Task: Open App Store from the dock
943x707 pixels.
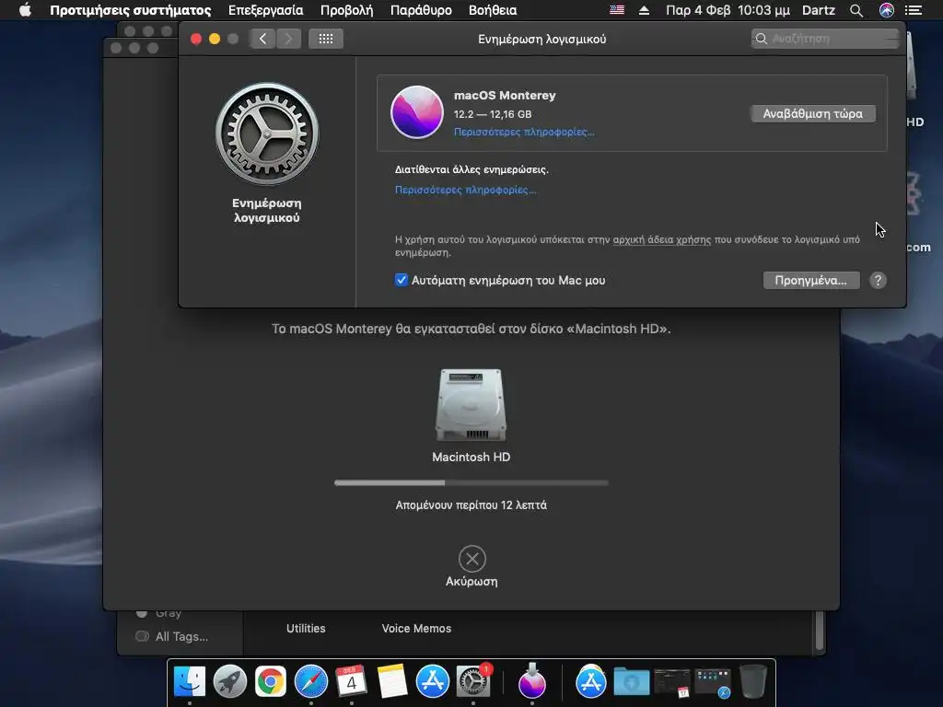Action: [433, 682]
